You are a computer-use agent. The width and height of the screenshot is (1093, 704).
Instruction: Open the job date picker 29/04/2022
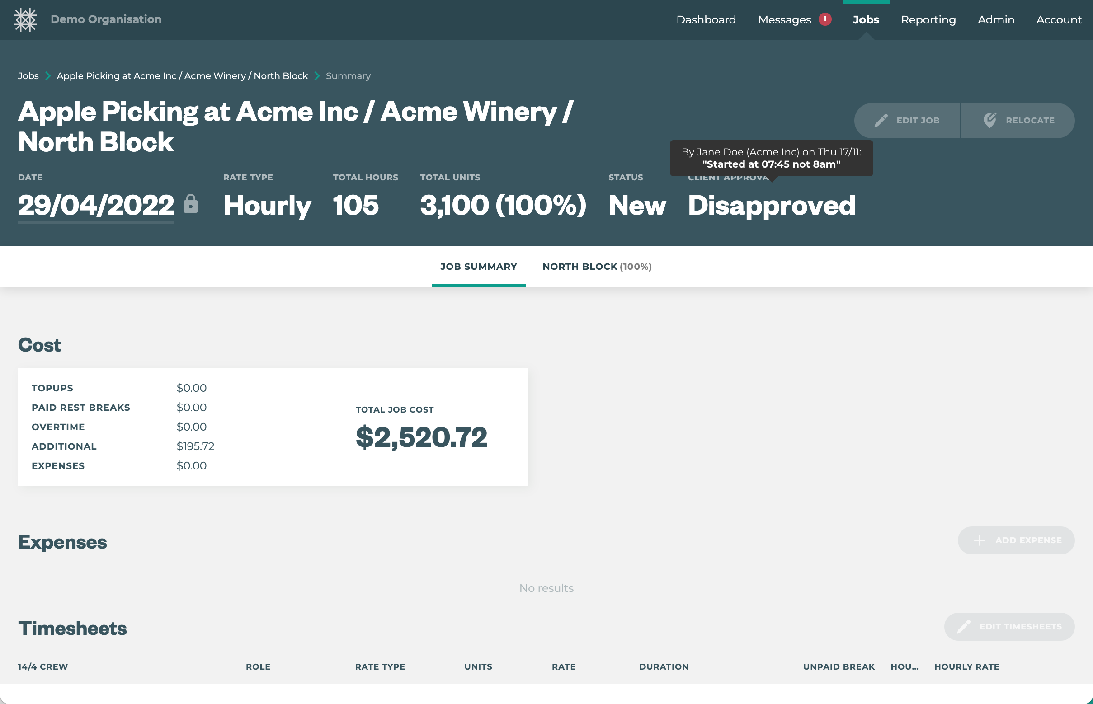(x=95, y=205)
